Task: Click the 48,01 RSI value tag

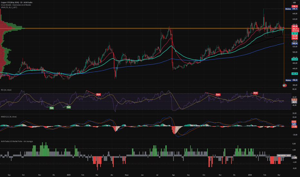Action: coord(295,102)
